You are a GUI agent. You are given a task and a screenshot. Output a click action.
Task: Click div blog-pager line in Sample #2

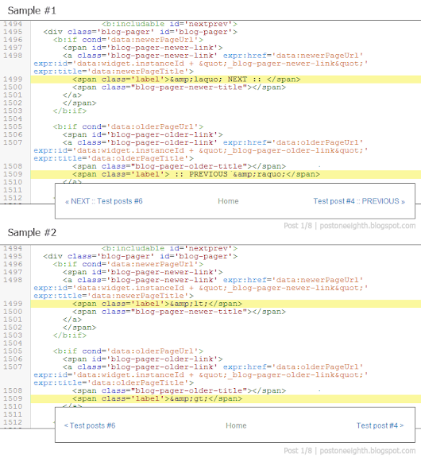coord(140,256)
